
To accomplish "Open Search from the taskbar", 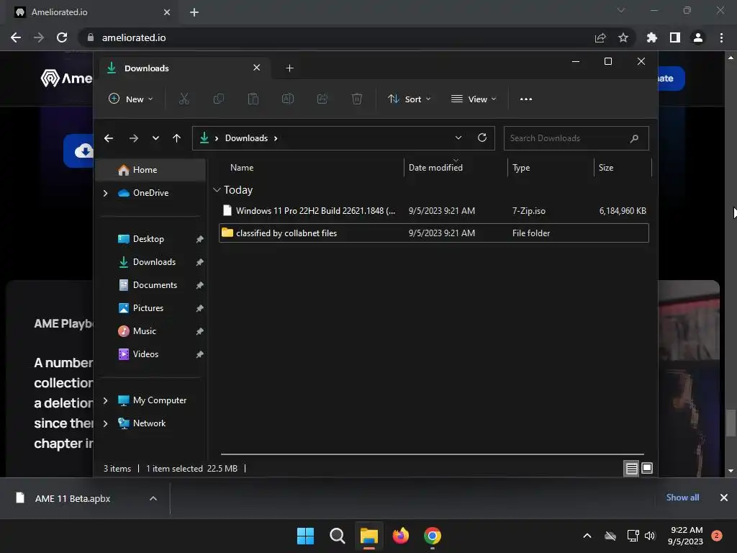I will point(337,536).
